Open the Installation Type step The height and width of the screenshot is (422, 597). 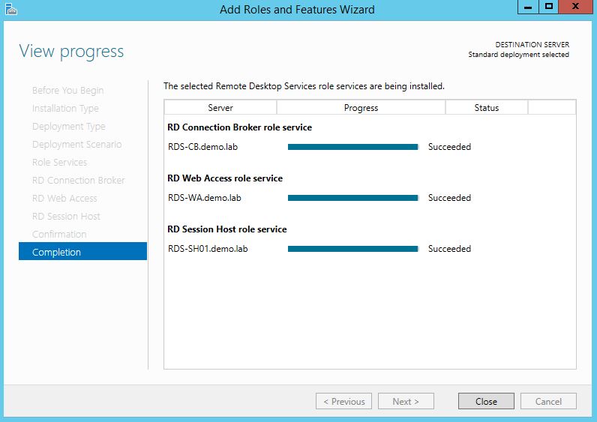coord(65,108)
